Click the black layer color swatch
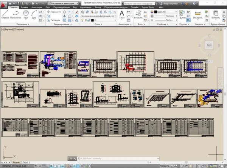The width and height of the screenshot is (227, 168). pyautogui.click(x=92, y=20)
